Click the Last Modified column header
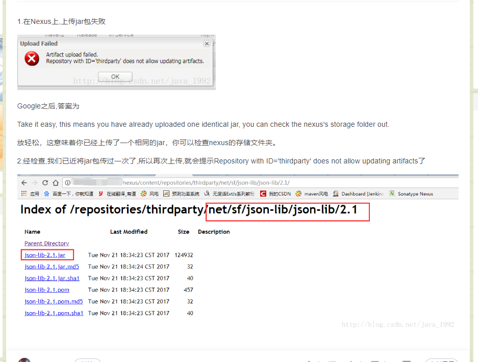478x362 pixels. click(x=129, y=232)
